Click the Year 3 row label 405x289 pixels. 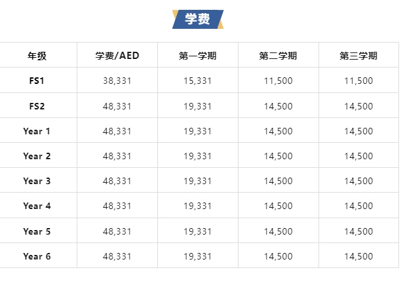37,181
